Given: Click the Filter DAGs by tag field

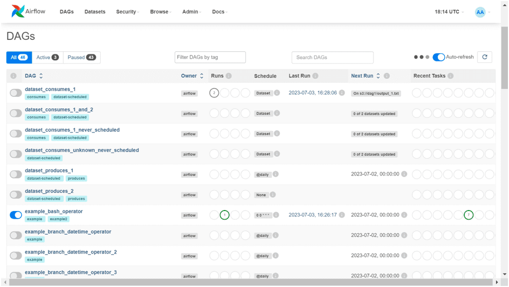Looking at the screenshot, I should coord(210,58).
